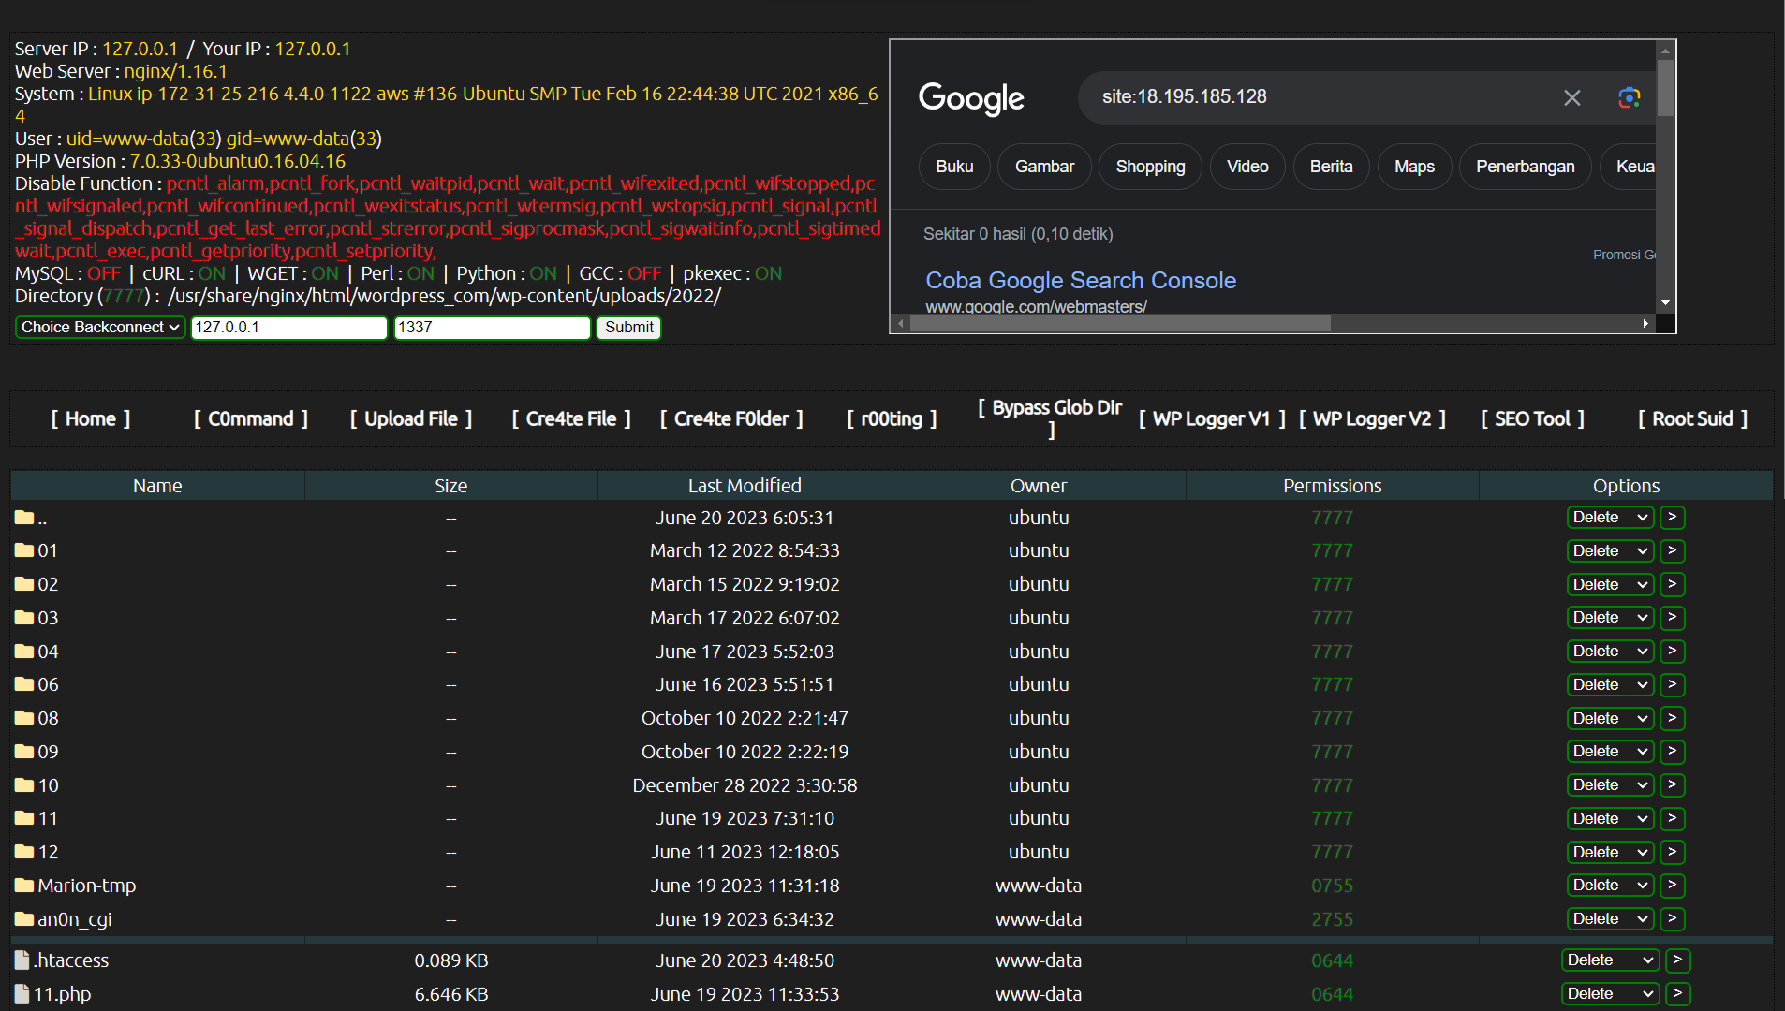Click the folder icon for 01
The width and height of the screenshot is (1785, 1011).
[x=24, y=550]
